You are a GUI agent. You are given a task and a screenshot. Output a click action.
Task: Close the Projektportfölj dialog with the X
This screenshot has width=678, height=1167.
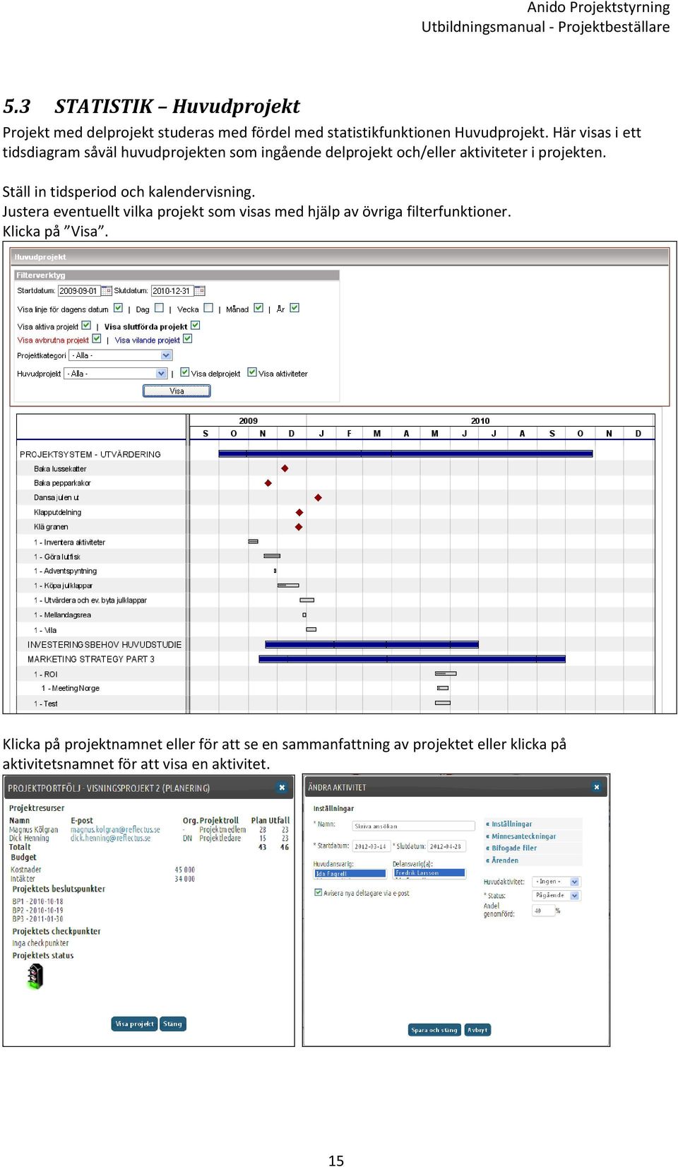click(x=282, y=787)
